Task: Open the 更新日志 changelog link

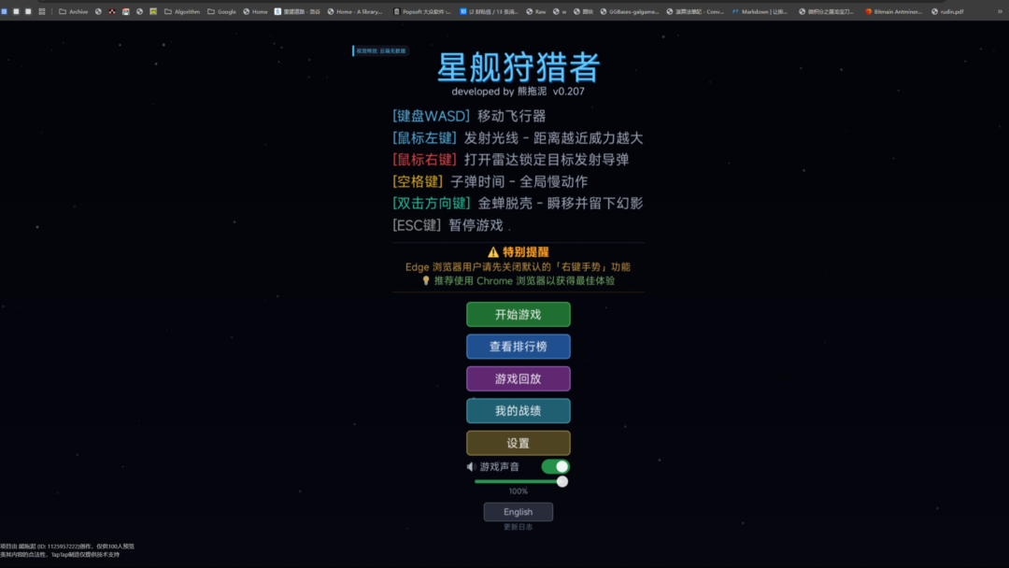Action: (518, 527)
